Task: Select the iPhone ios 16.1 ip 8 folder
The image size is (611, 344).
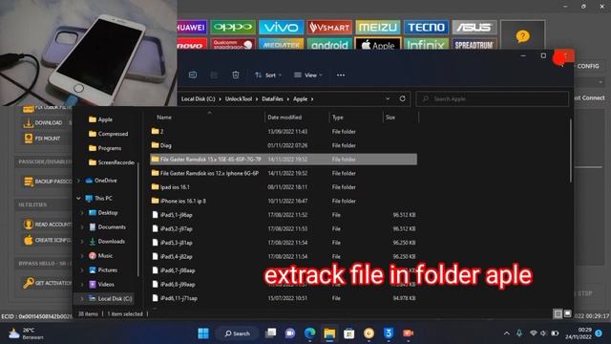Action: (284, 201)
